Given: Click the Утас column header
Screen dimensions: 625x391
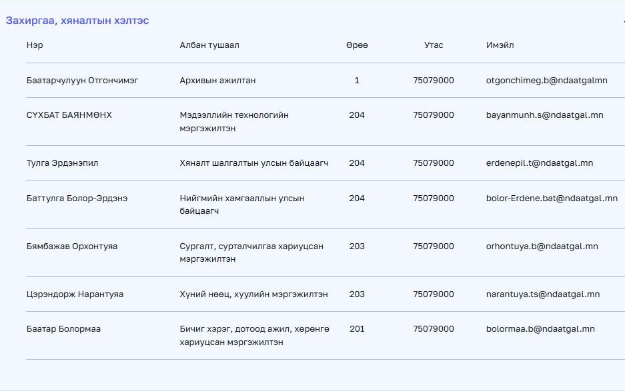Looking at the screenshot, I should click(x=434, y=45).
